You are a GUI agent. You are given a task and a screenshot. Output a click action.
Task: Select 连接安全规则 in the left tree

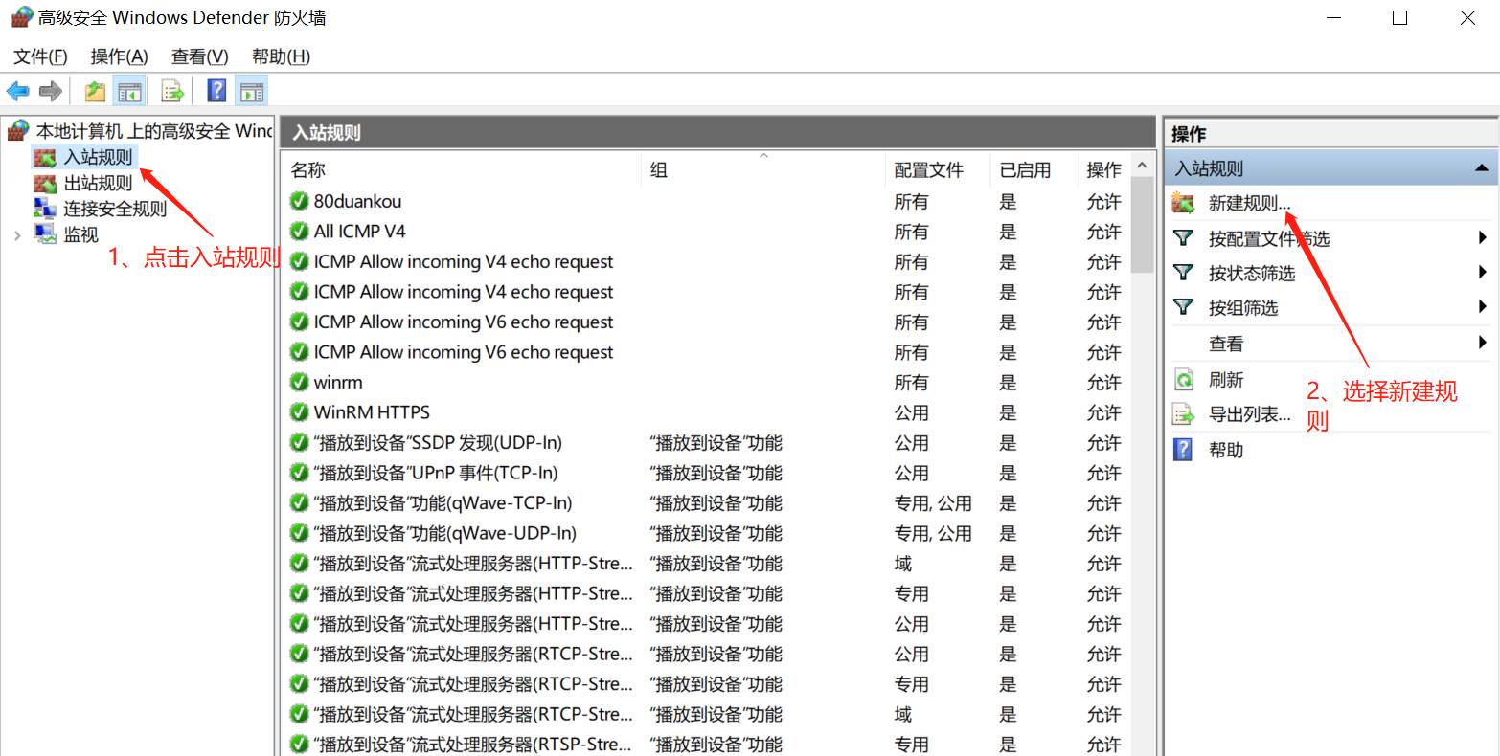click(x=115, y=209)
